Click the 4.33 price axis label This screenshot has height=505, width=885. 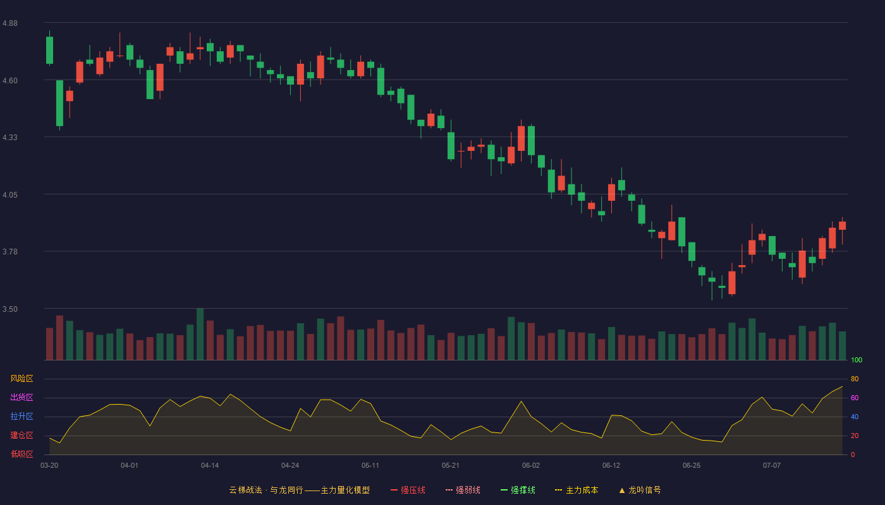point(10,138)
